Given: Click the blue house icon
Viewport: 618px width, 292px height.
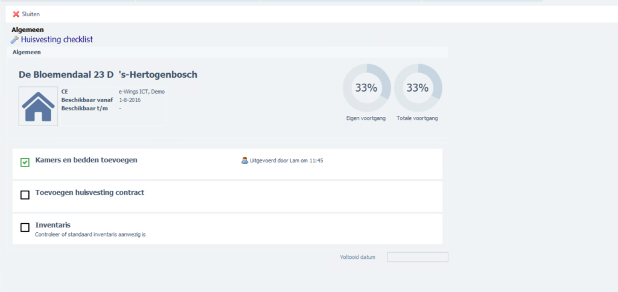Looking at the screenshot, I should (38, 106).
